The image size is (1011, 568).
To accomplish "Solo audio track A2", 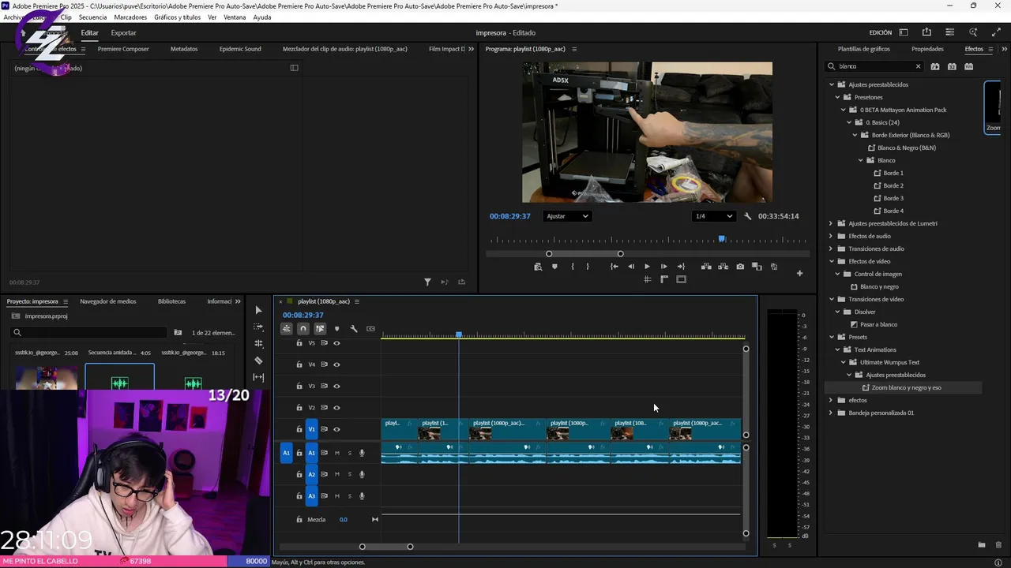I will tap(350, 474).
